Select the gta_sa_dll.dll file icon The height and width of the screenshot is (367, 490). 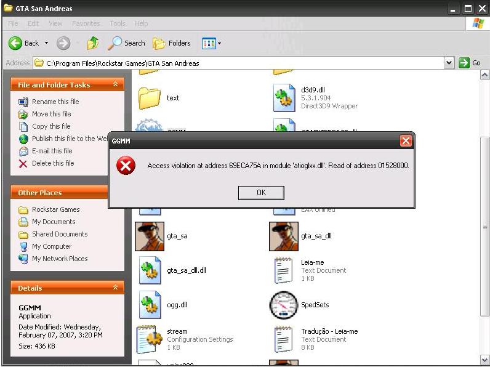(150, 270)
